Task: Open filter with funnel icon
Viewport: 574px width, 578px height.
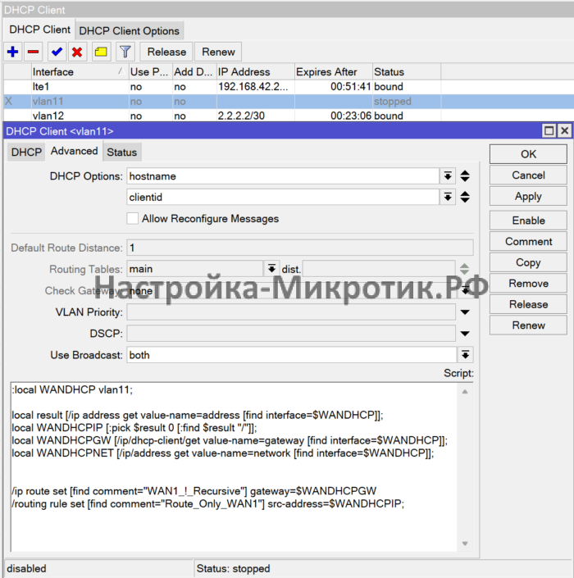Action: click(125, 52)
